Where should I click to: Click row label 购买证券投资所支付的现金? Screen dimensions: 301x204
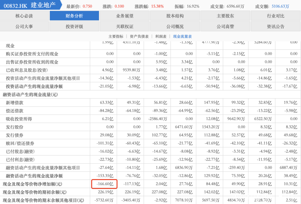[x=32, y=54]
